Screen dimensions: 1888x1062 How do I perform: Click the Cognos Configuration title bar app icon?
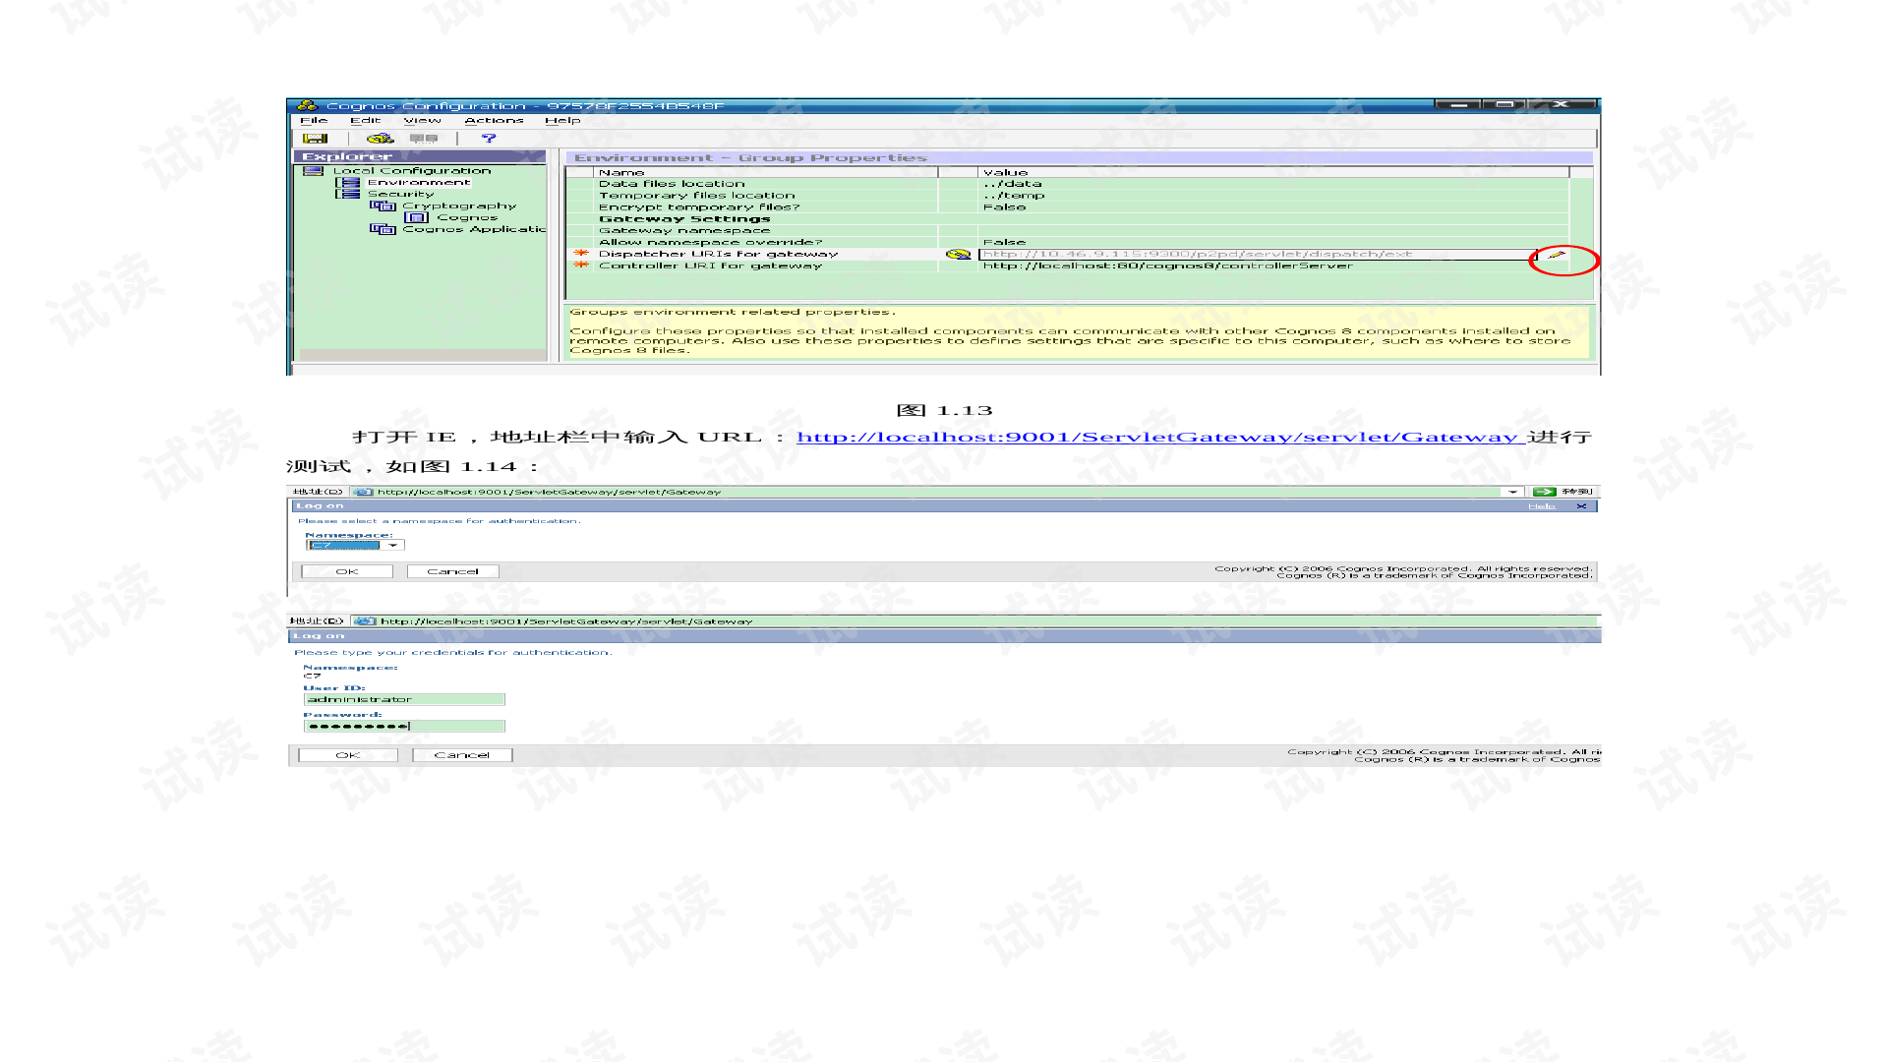coord(308,105)
